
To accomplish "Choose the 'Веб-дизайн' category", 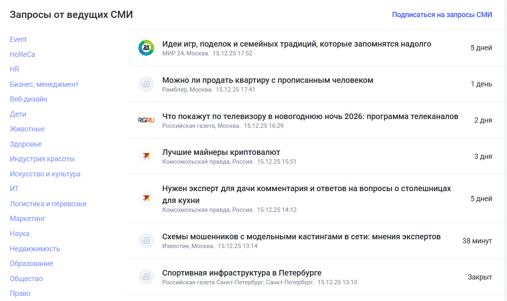I will [29, 99].
